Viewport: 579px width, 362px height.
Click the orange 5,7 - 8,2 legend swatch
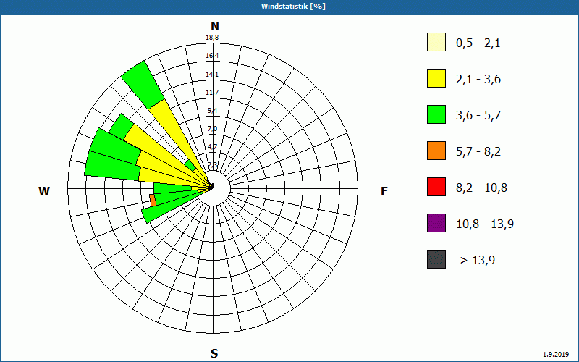coord(436,151)
